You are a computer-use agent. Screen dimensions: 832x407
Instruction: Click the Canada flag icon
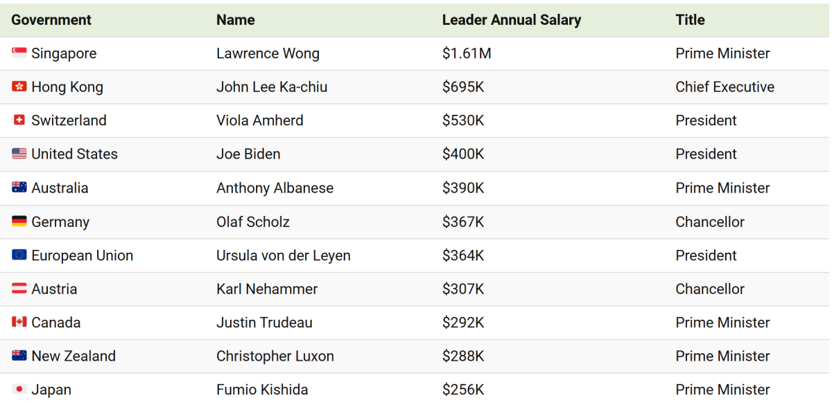[x=19, y=322]
